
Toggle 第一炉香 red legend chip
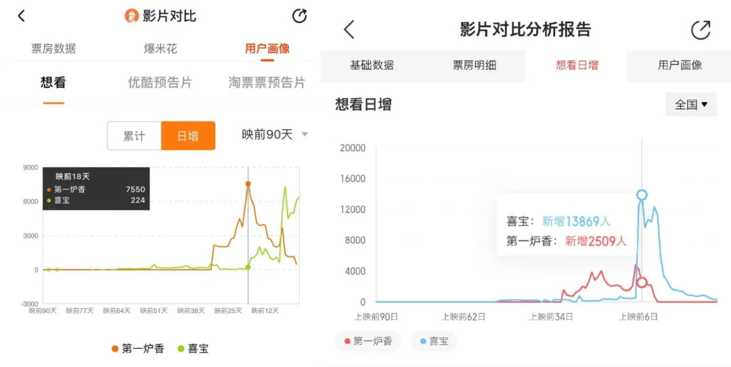pos(368,341)
